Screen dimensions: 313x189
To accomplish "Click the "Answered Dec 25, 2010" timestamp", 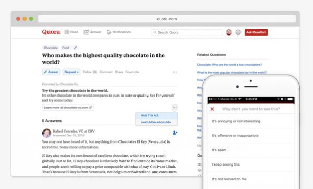I will [68, 135].
